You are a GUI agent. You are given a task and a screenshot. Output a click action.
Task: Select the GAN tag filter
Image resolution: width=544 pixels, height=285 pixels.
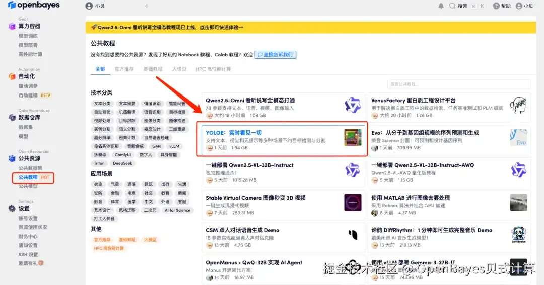pos(156,146)
